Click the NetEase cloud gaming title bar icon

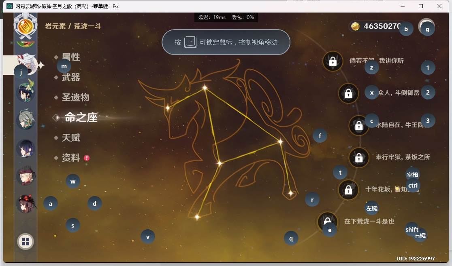(10, 6)
